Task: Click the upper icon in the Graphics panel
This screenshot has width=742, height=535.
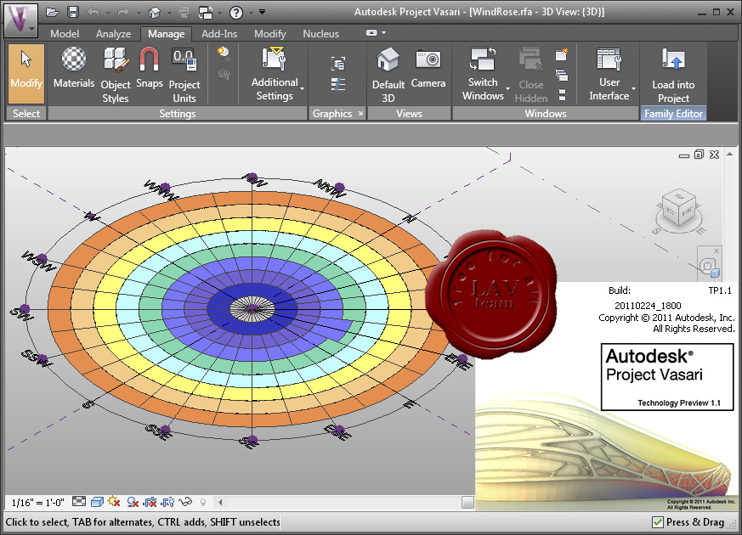Action: click(338, 63)
